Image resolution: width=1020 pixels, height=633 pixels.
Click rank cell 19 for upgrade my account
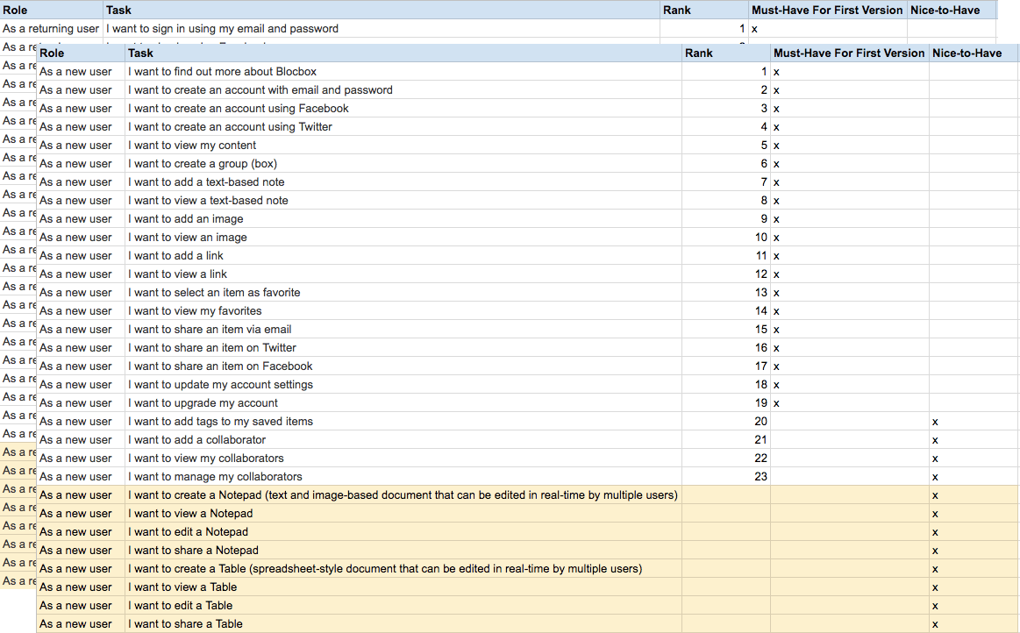[x=726, y=403]
